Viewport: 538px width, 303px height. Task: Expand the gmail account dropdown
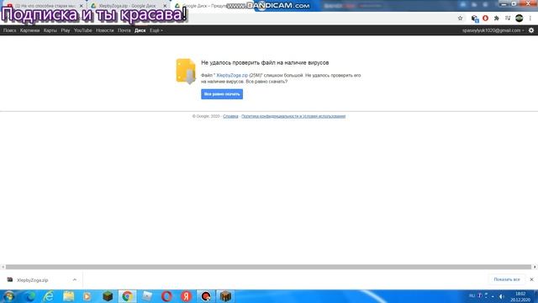point(493,30)
